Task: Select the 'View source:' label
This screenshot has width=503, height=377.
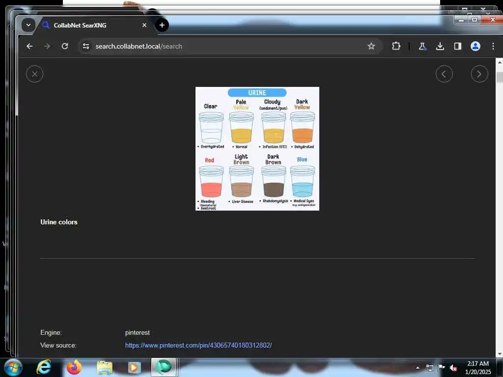Action: 58,345
